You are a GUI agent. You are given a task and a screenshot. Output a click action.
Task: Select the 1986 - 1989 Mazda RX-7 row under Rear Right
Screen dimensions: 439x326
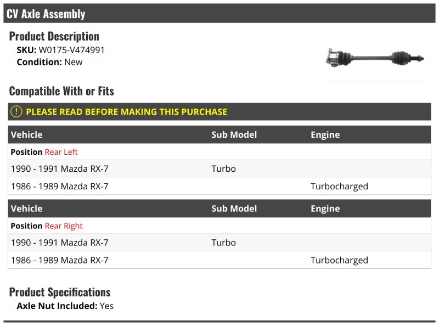(219, 260)
